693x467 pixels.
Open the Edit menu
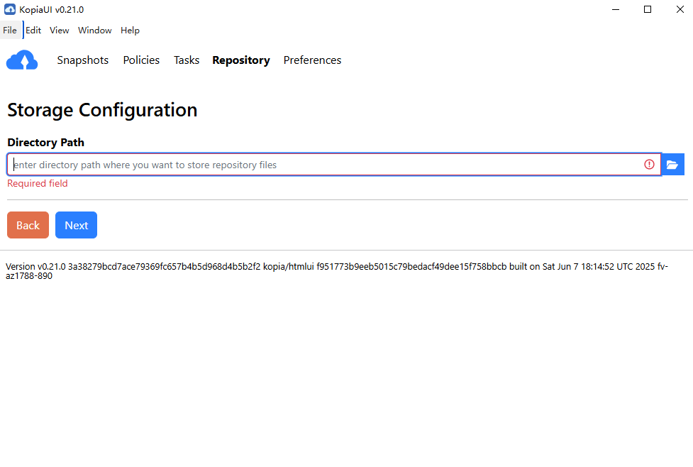(x=33, y=31)
